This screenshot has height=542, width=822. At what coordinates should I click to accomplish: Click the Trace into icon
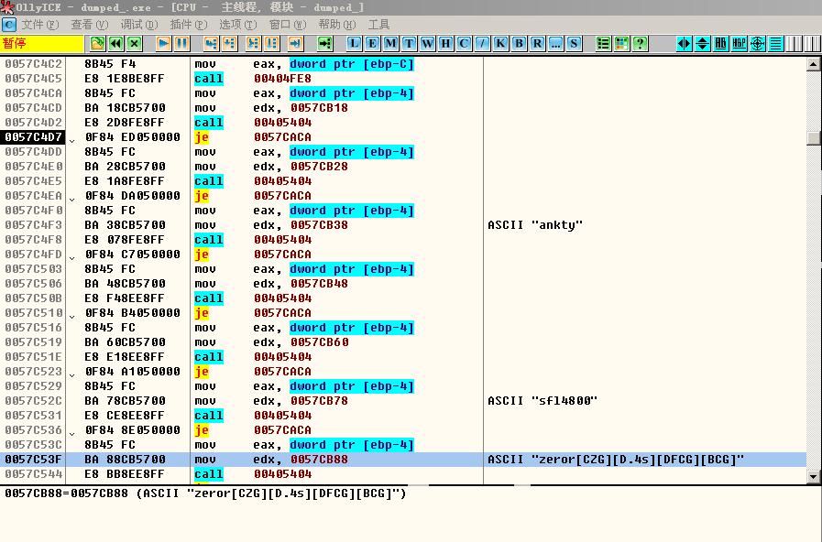coord(253,43)
